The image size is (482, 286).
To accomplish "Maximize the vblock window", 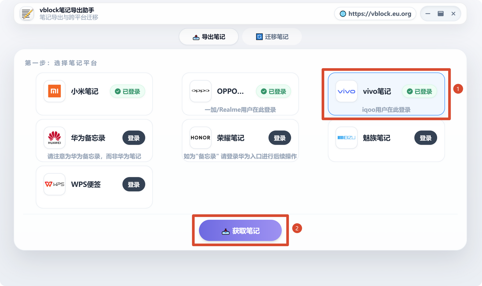I will [x=440, y=14].
